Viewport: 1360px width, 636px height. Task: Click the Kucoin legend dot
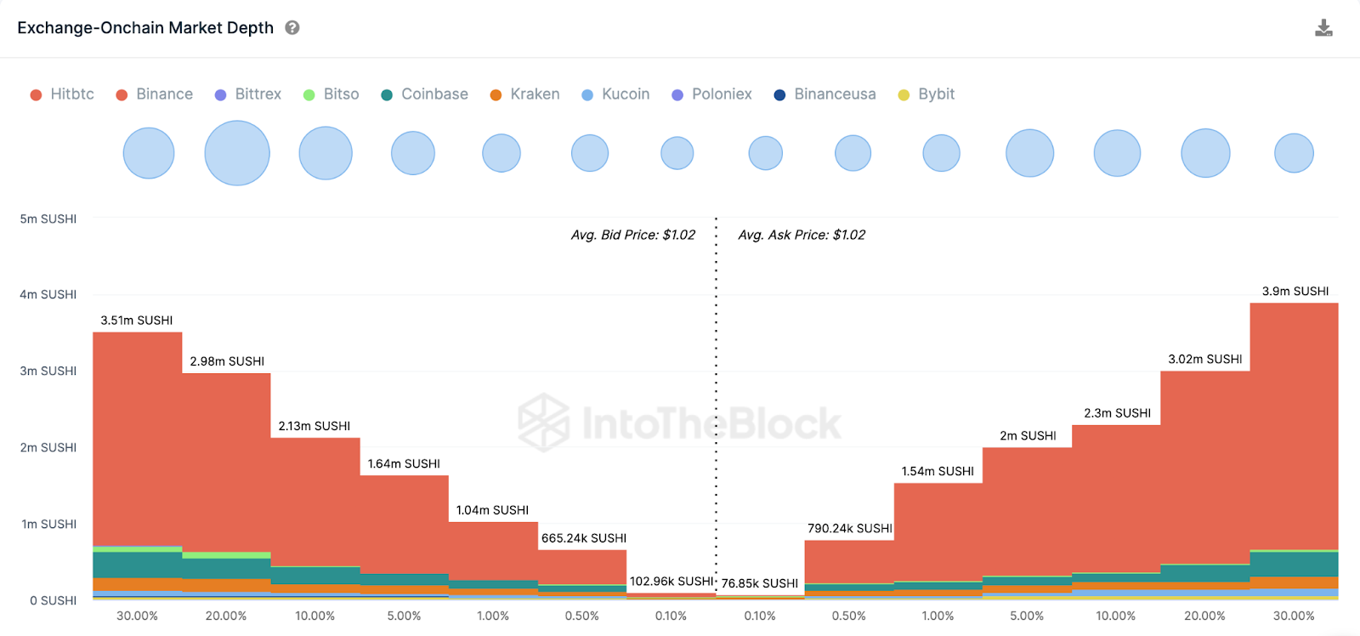(x=587, y=95)
